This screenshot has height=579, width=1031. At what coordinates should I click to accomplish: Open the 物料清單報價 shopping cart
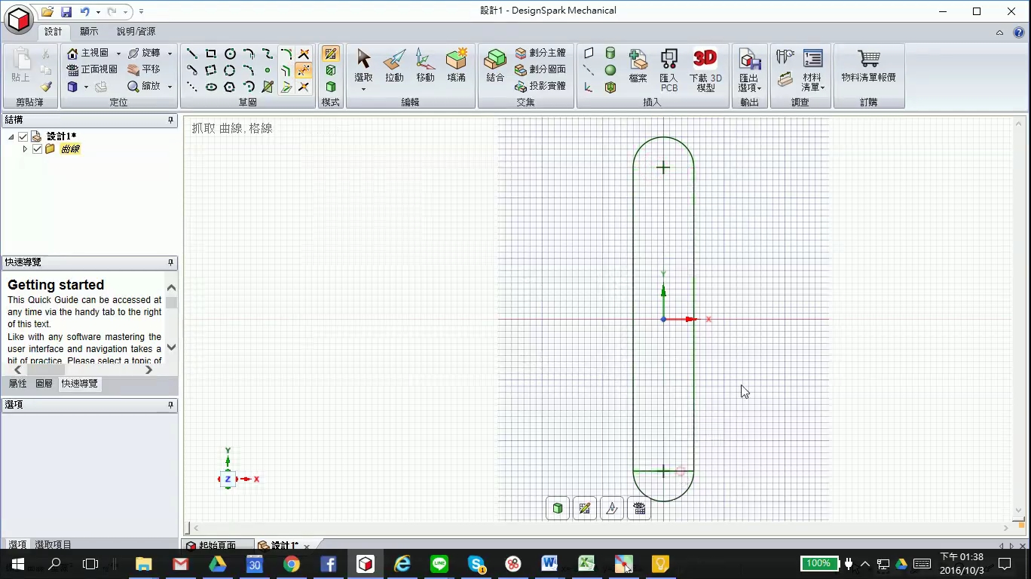coord(869,66)
